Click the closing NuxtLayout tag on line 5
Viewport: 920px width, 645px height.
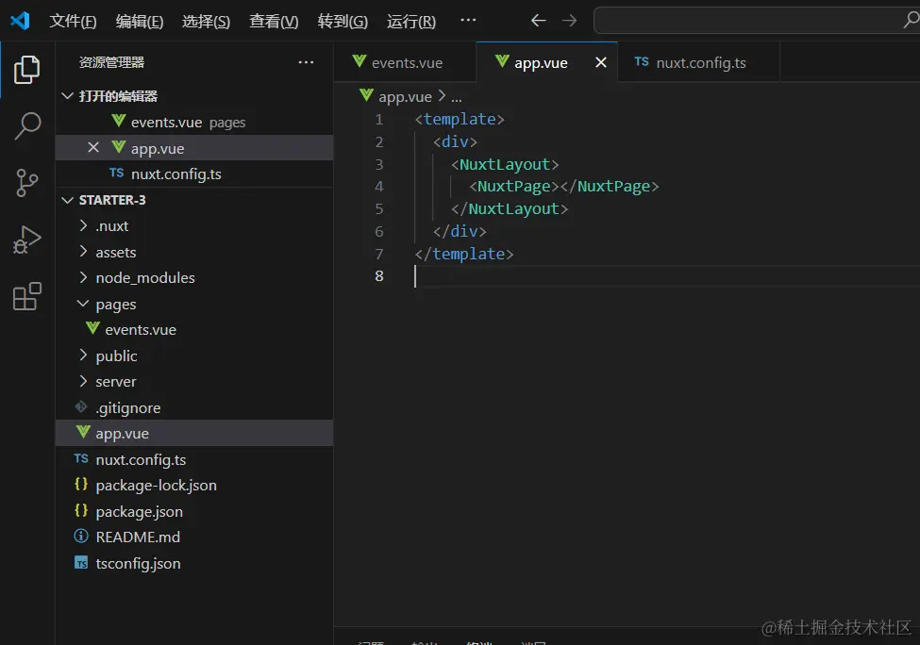click(x=510, y=208)
